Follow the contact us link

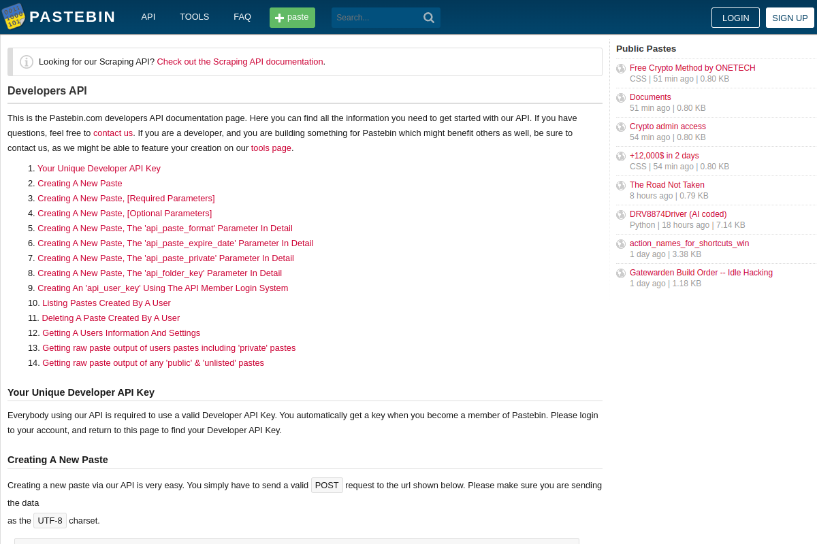tap(113, 133)
